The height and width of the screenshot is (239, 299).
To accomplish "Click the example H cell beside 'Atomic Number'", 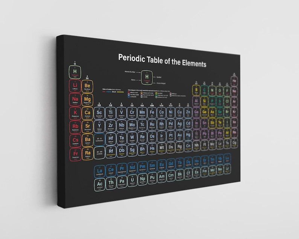I will point(147,78).
